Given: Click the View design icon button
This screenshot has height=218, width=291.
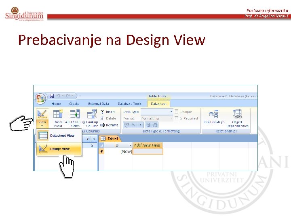Looking at the screenshot, I should tap(42, 114).
